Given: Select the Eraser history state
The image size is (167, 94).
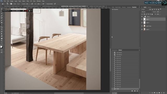Looking at the screenshot, I should click(x=125, y=89).
